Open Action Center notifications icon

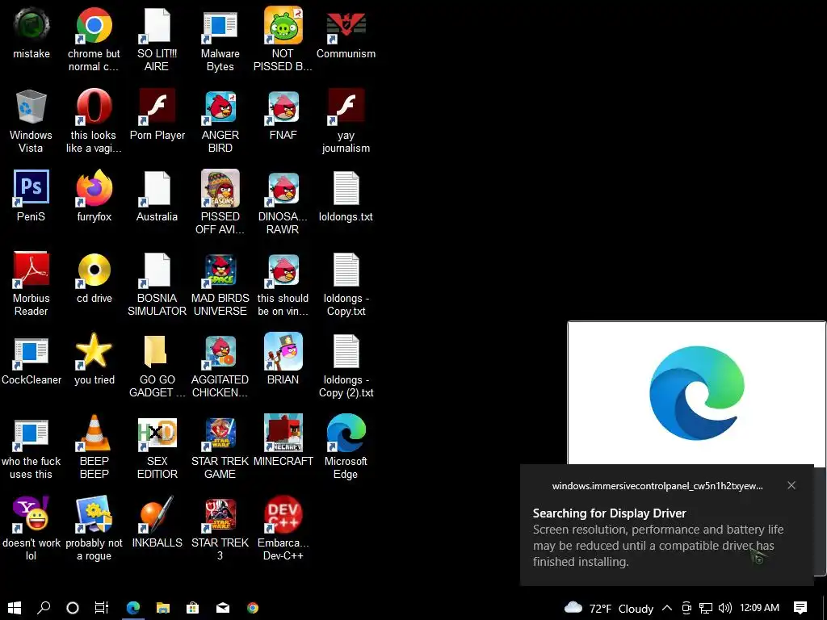[800, 608]
